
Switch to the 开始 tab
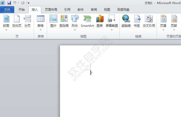pyautogui.click(x=21, y=10)
